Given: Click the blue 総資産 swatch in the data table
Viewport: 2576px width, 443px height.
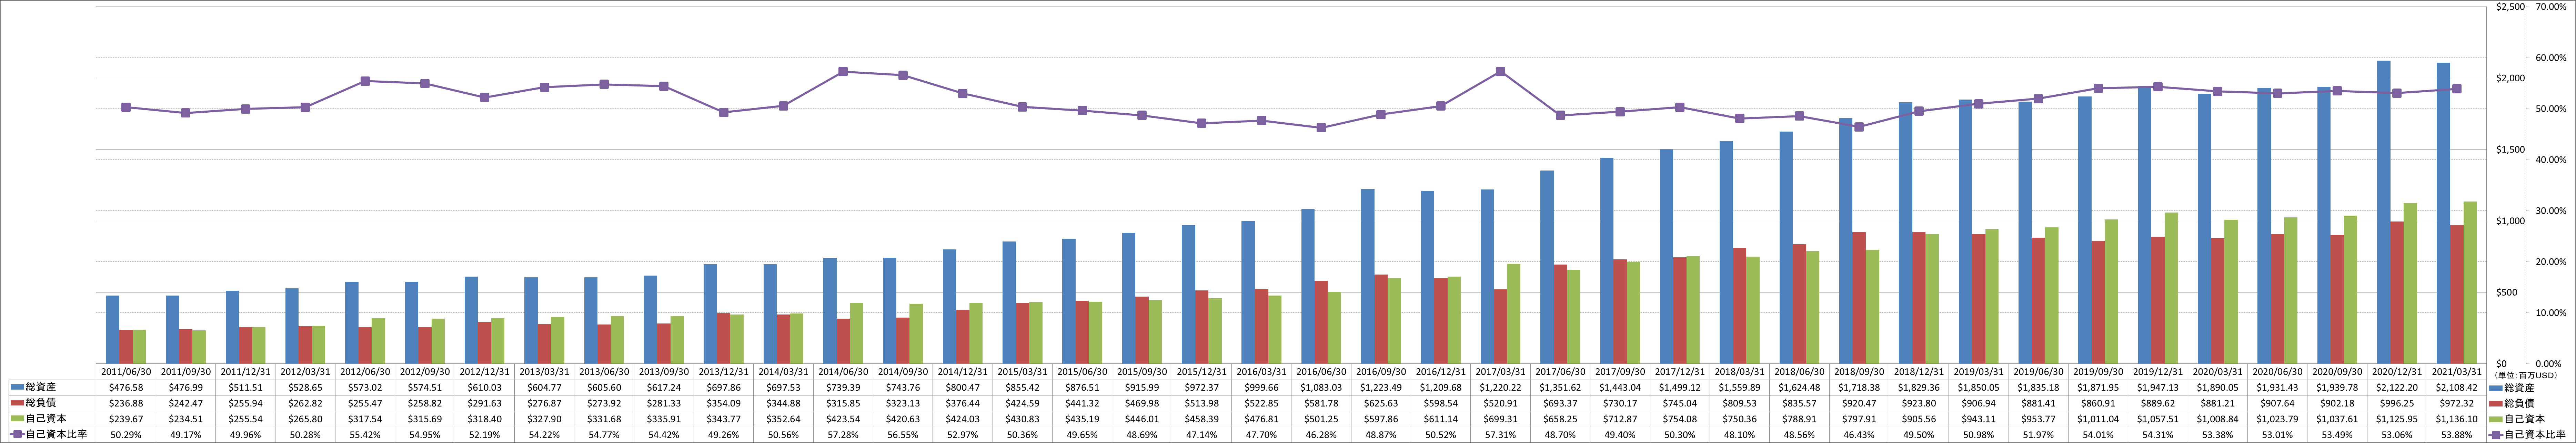Looking at the screenshot, I should 17,387.
